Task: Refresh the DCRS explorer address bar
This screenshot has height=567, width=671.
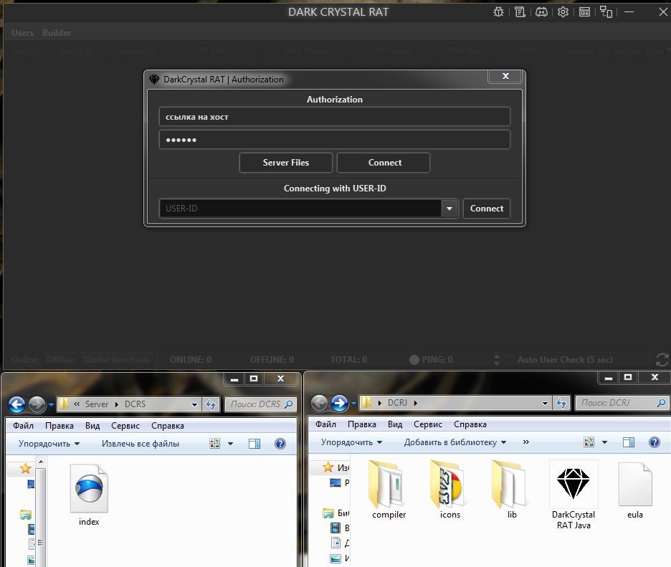Action: pos(211,404)
